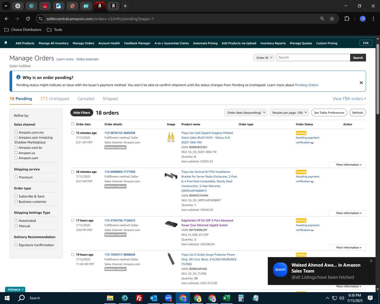Open FileZilla from the taskbar
This screenshot has width=380, height=304.
(139, 298)
